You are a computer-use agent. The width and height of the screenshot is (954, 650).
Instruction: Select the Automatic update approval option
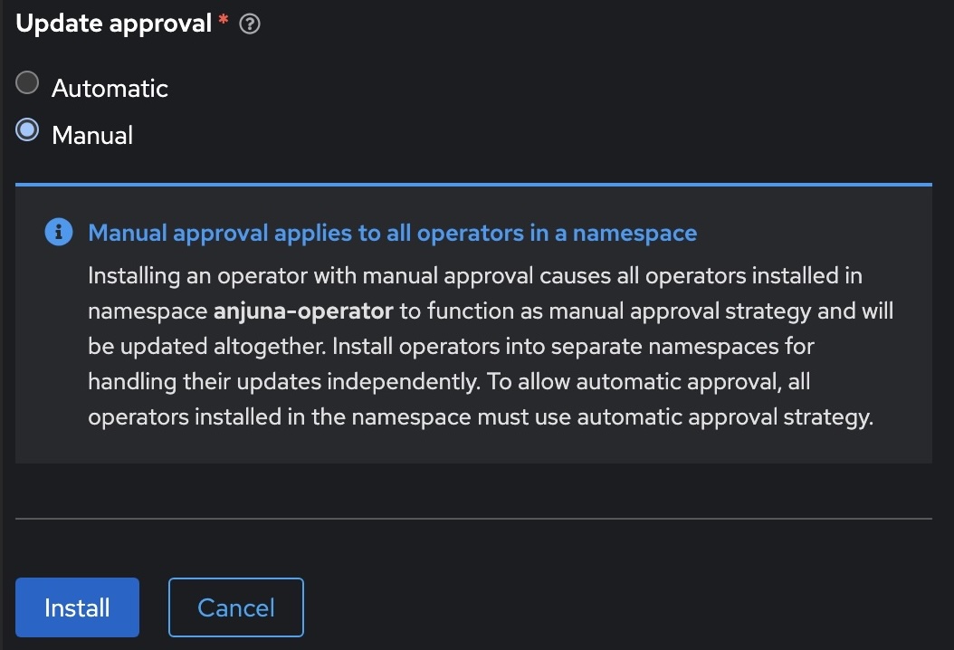tap(26, 82)
